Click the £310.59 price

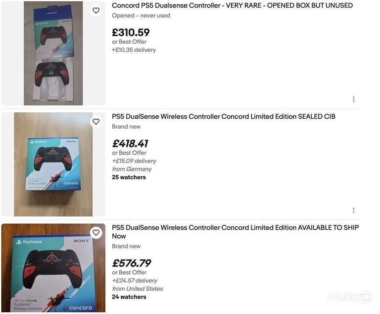130,33
